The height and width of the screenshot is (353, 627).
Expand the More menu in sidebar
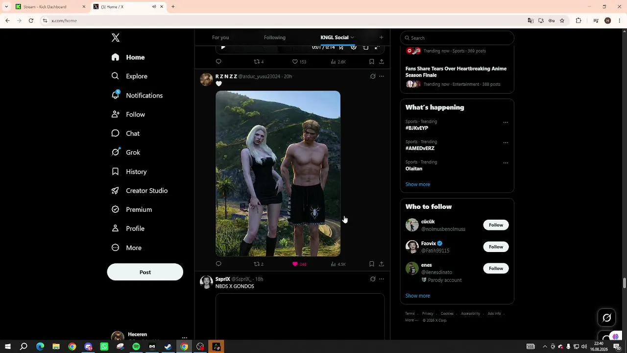[x=126, y=248]
